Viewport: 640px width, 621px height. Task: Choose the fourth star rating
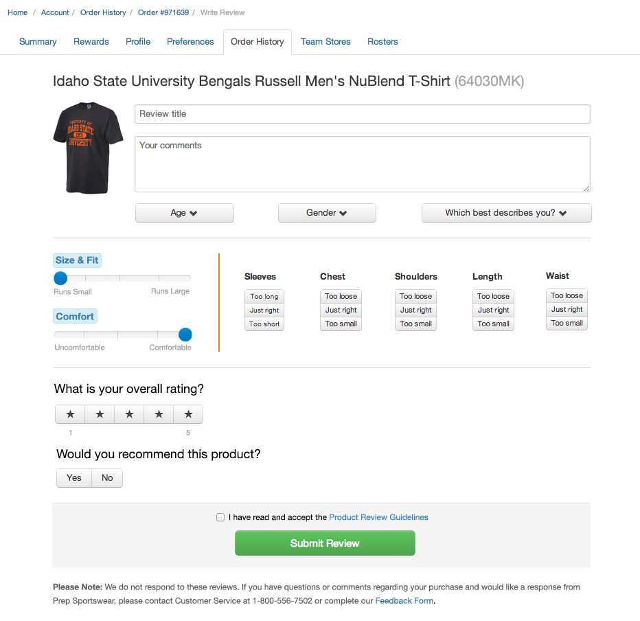point(159,414)
